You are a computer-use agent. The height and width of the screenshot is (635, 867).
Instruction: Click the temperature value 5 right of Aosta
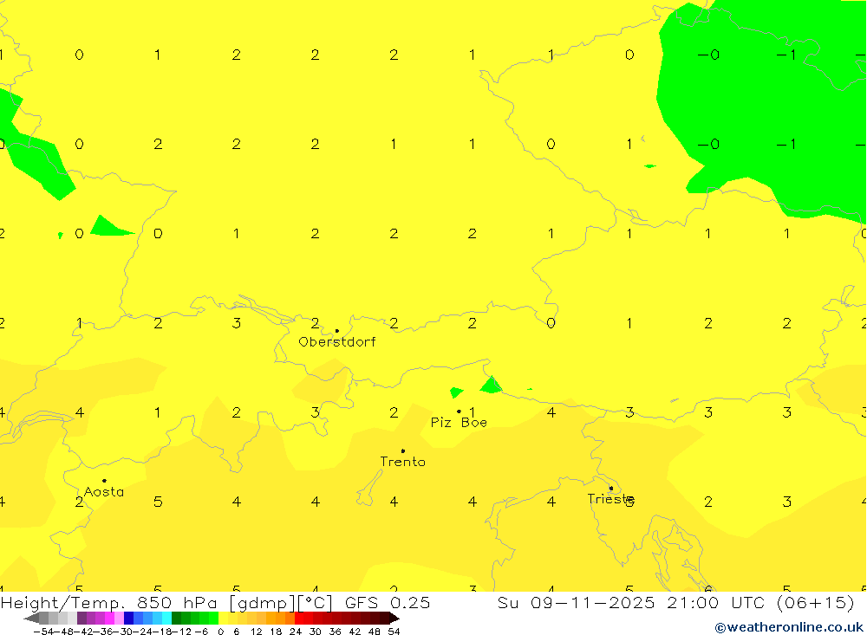point(158,502)
